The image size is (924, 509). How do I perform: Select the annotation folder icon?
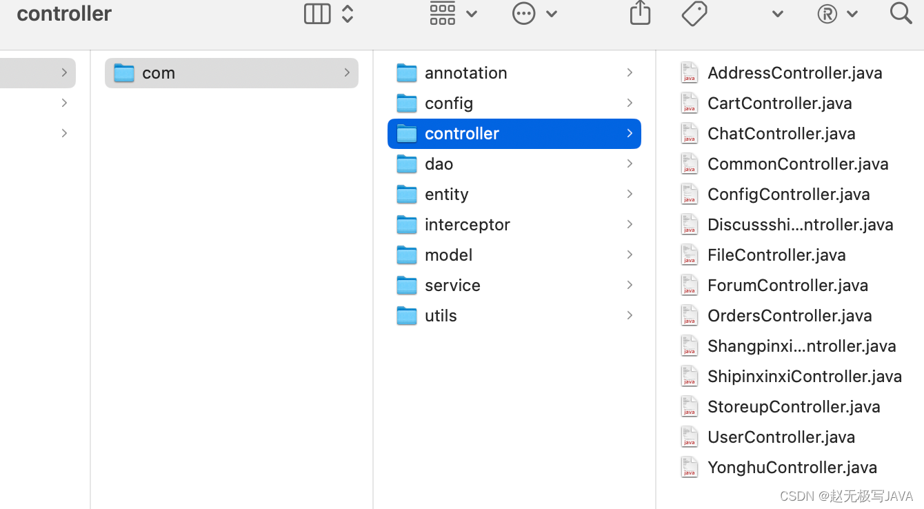point(407,72)
